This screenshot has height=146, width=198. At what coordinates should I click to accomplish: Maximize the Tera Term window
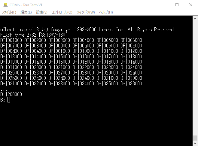pos(177,5)
